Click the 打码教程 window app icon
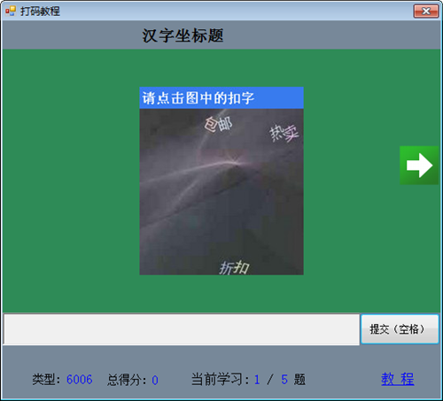 (x=11, y=12)
